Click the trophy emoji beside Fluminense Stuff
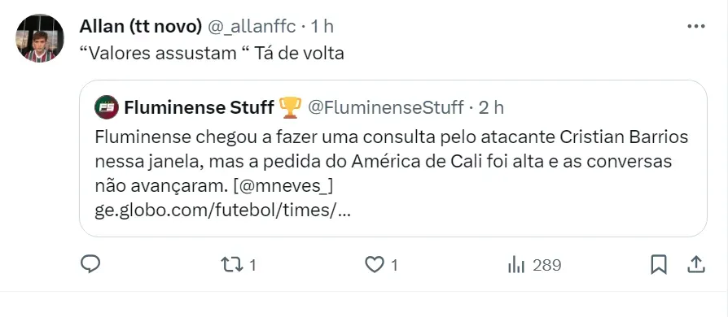 tap(291, 107)
